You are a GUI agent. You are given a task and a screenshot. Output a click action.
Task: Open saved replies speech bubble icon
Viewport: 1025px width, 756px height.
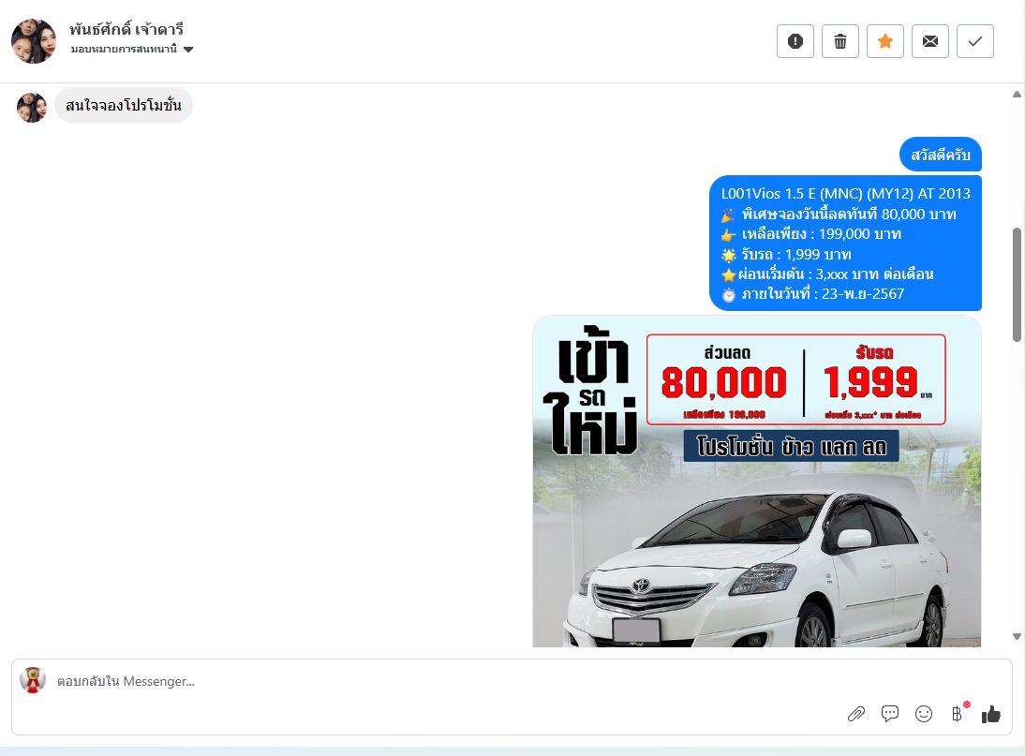point(890,714)
